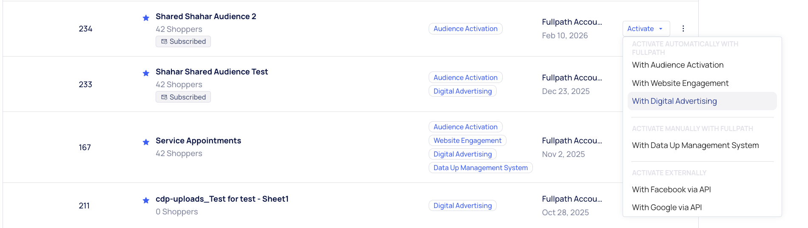Click ID 233 cell

click(x=85, y=85)
